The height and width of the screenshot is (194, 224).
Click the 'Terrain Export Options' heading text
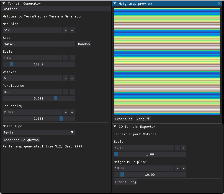point(135,134)
